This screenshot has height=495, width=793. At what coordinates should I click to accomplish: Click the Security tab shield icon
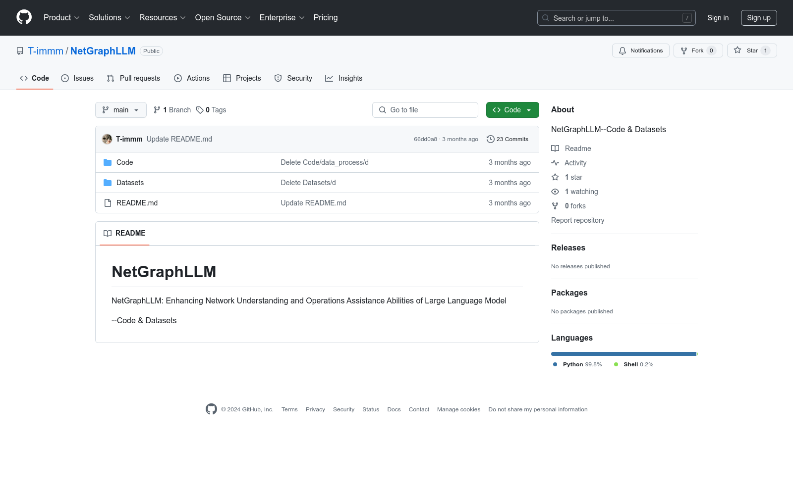click(x=278, y=78)
